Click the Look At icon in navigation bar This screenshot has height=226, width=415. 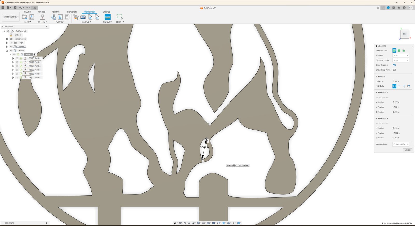[x=180, y=223]
